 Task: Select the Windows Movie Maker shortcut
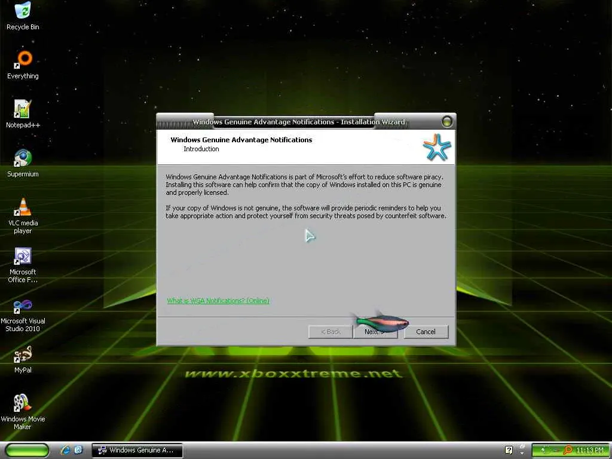[x=23, y=412]
